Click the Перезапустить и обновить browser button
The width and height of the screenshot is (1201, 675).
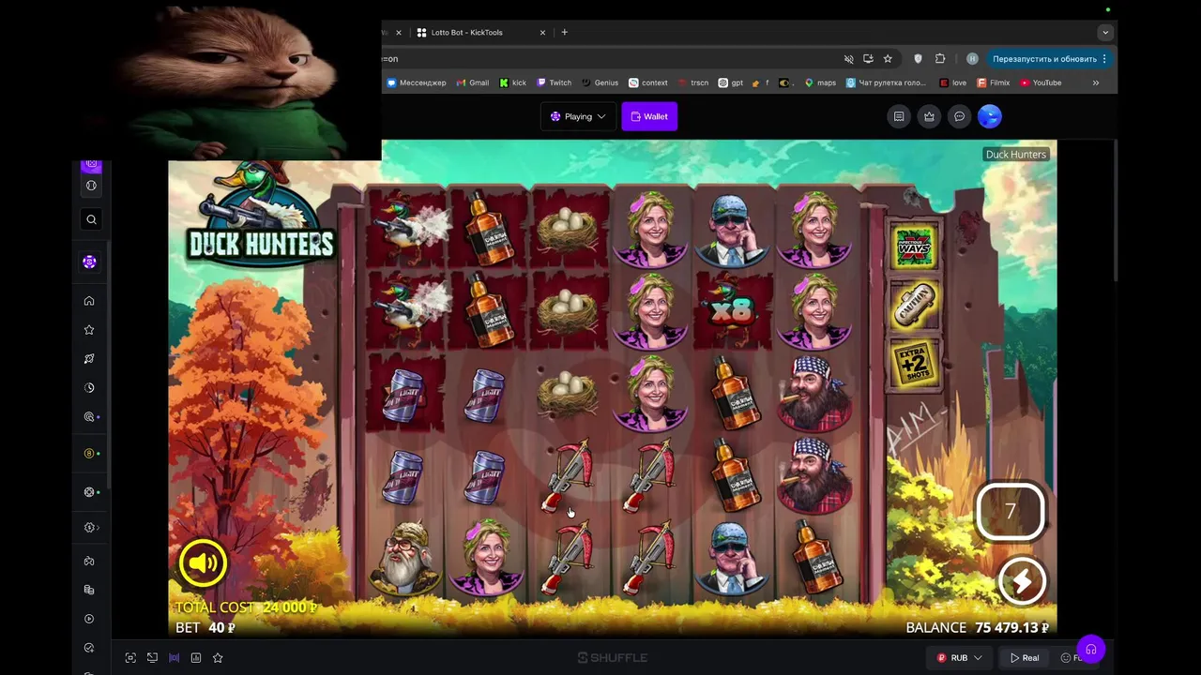coord(1044,59)
